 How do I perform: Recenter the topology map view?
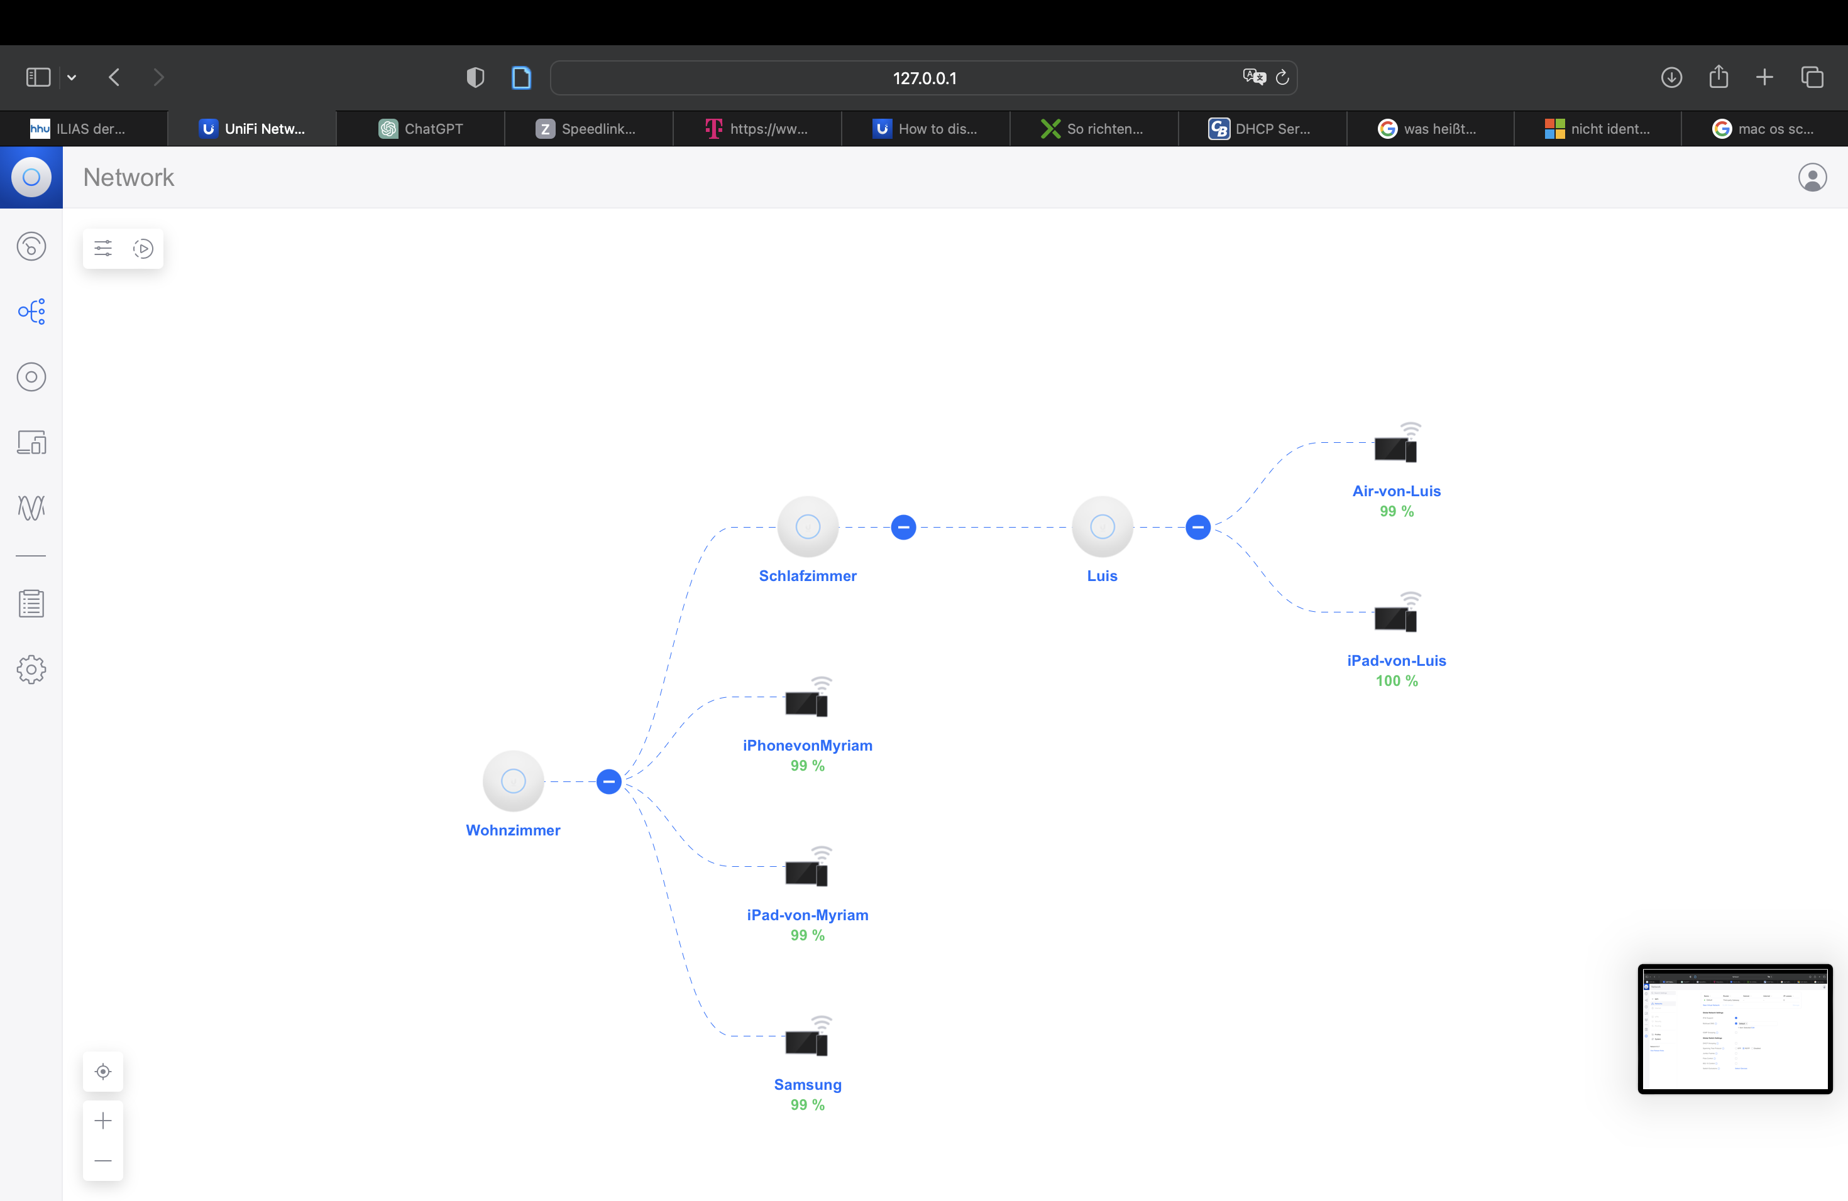click(x=103, y=1072)
